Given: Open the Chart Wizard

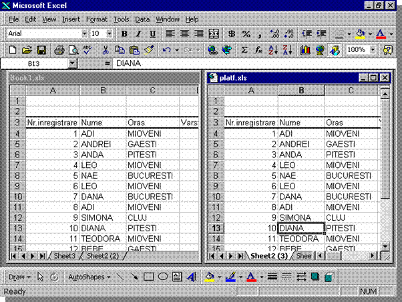Looking at the screenshot, I should [x=305, y=50].
